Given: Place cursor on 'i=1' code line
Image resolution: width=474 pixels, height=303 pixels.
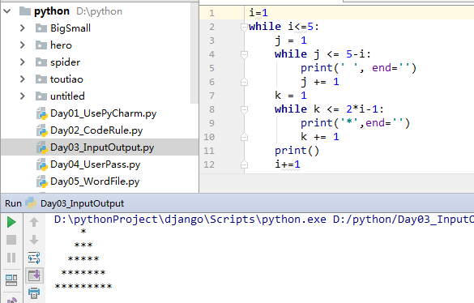Looking at the screenshot, I should click(258, 13).
